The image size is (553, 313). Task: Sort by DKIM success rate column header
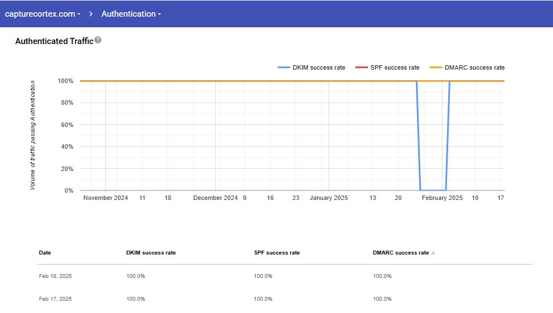151,253
